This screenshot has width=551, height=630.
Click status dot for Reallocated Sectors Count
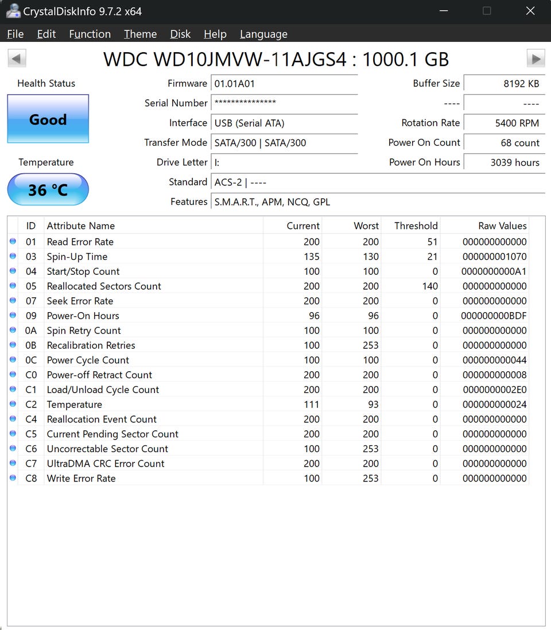[x=13, y=286]
